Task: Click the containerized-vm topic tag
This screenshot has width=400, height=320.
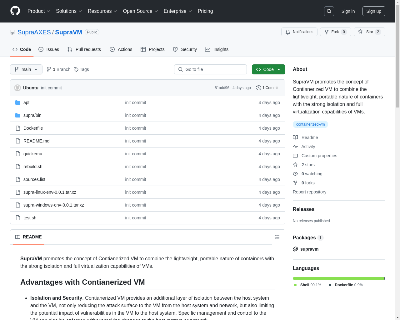Action: (x=310, y=124)
